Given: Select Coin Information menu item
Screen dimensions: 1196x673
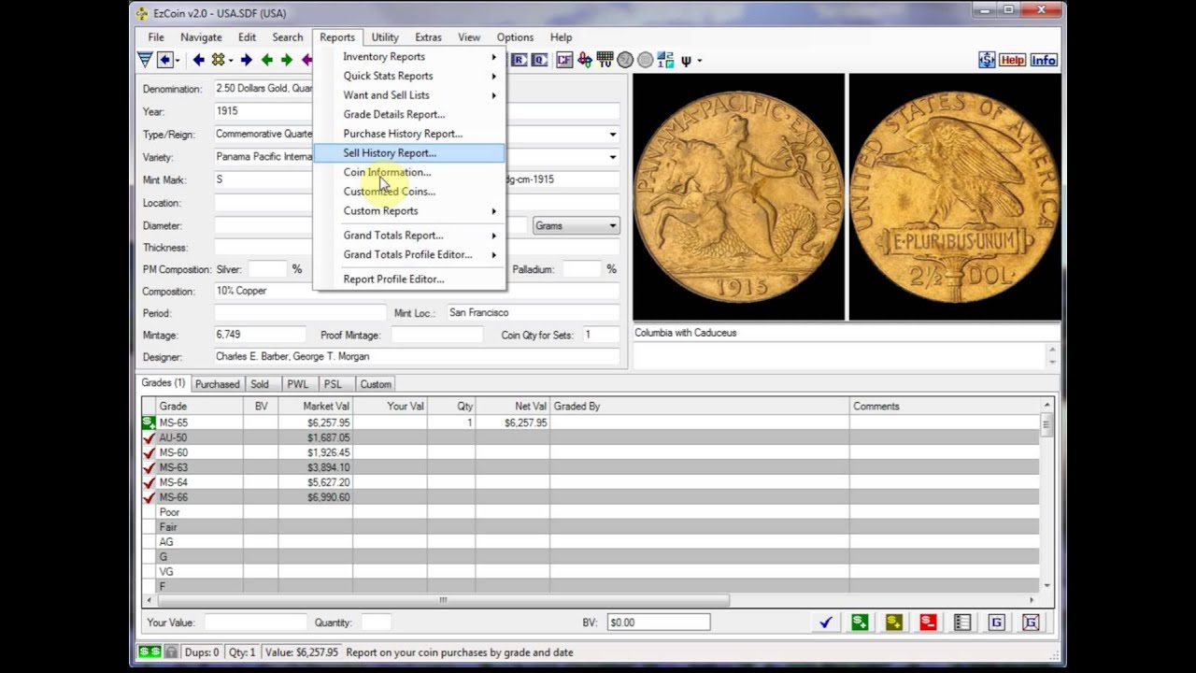Looking at the screenshot, I should coord(409,172).
